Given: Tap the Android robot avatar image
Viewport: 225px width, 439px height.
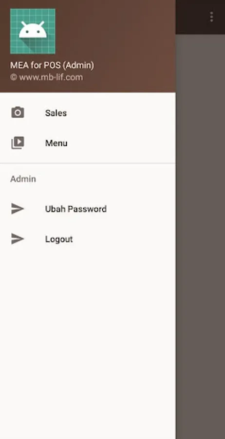Looking at the screenshot, I should [x=33, y=31].
